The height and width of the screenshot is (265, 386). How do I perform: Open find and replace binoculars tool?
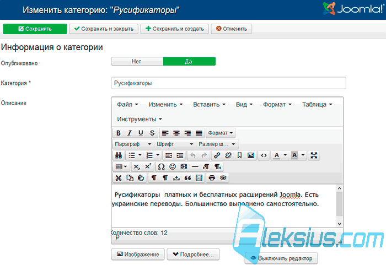coord(119,155)
